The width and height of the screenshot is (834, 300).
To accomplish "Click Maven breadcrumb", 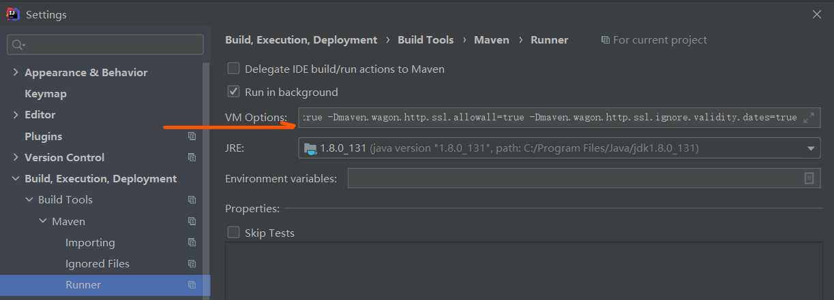I will point(492,40).
